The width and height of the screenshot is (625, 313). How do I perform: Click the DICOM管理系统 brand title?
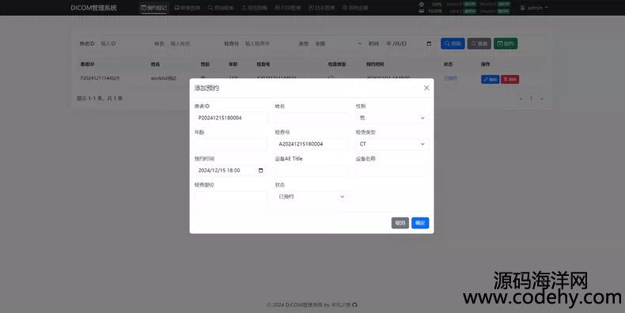(x=93, y=8)
